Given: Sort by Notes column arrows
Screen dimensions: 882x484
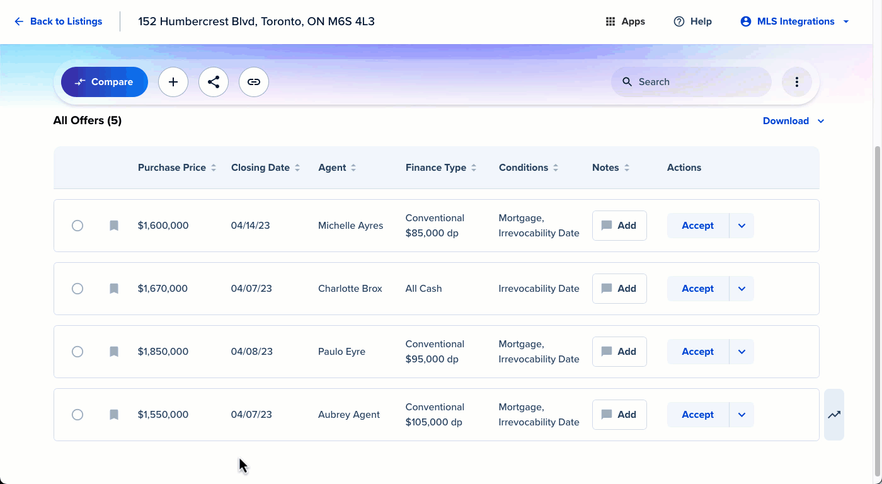Looking at the screenshot, I should tap(626, 168).
